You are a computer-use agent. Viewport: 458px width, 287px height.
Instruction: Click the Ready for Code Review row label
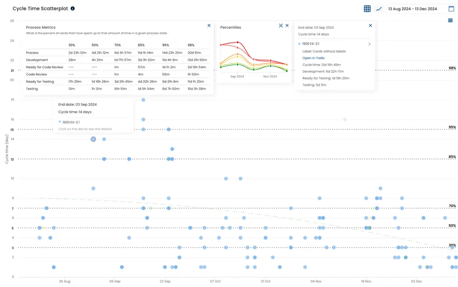(44, 67)
